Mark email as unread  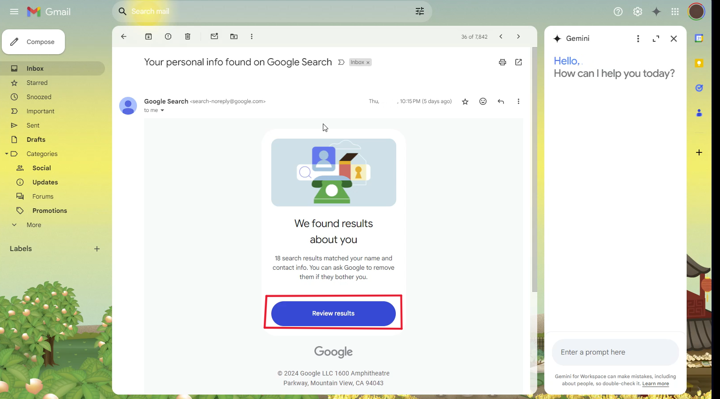pyautogui.click(x=214, y=36)
